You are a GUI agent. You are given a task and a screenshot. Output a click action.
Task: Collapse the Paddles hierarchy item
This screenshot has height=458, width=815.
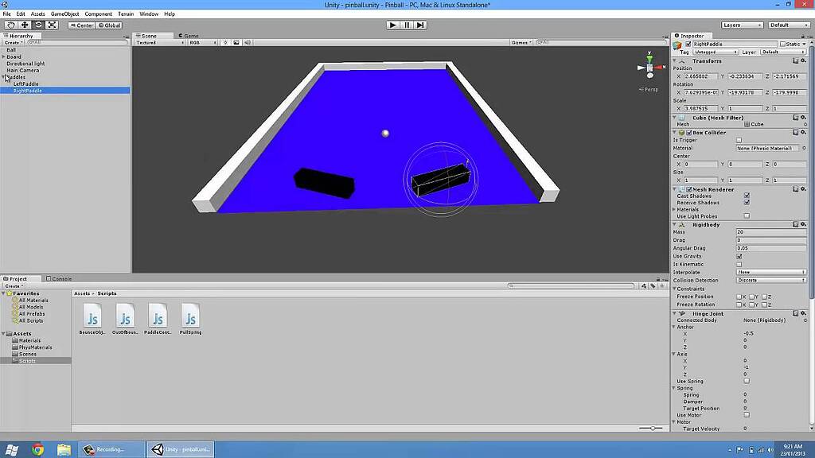4,77
